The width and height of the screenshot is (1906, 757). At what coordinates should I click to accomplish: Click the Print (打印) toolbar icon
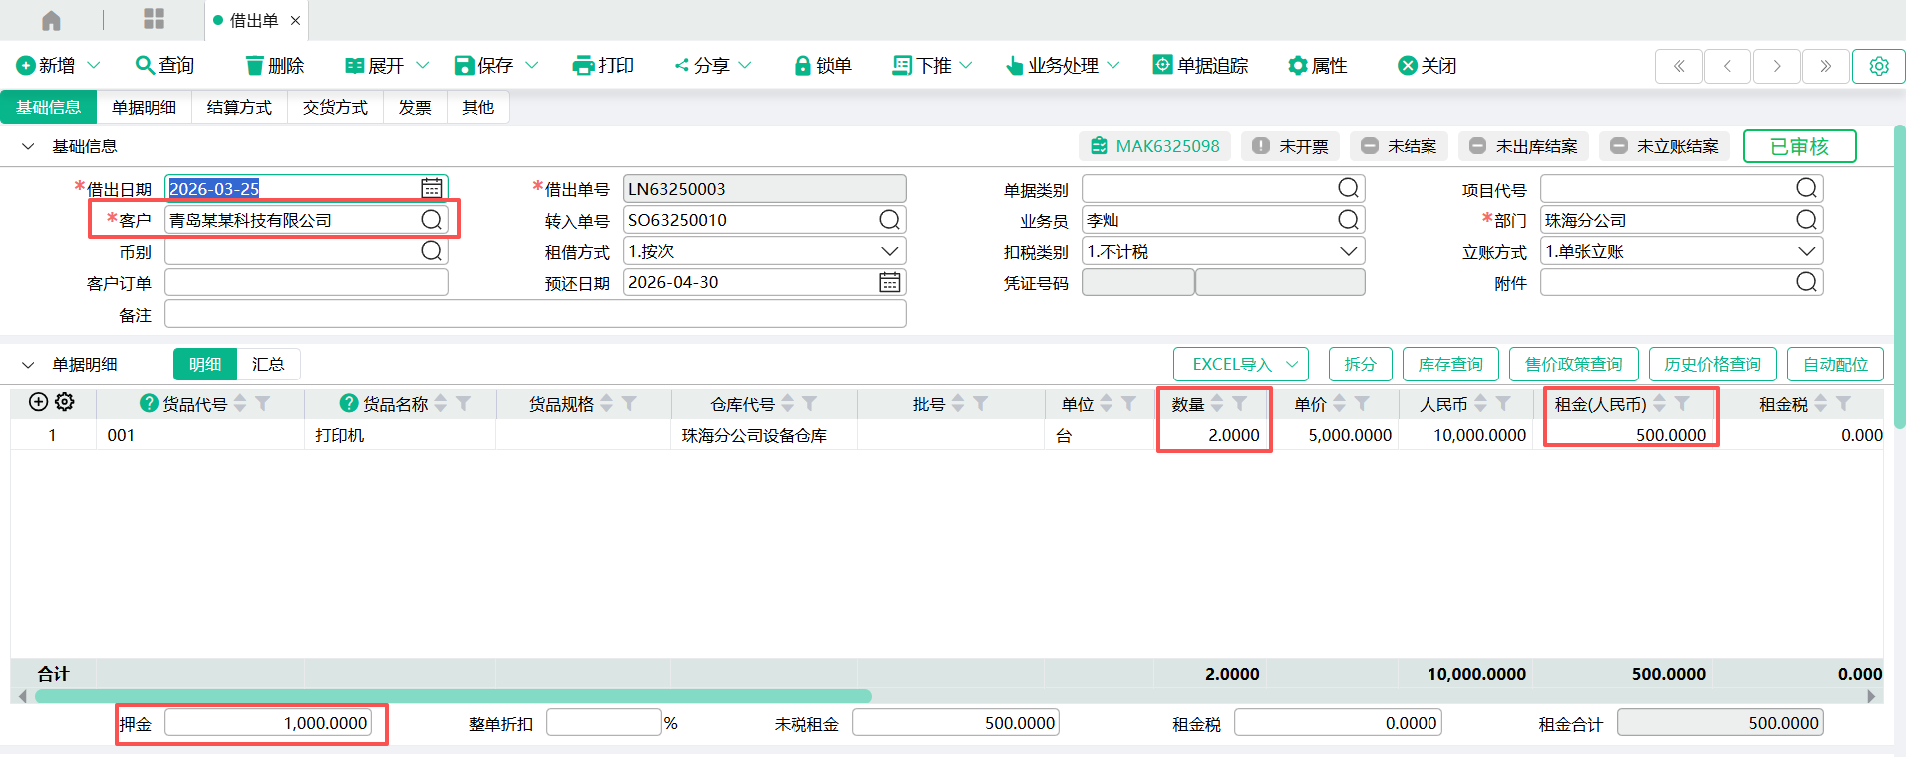(x=583, y=66)
